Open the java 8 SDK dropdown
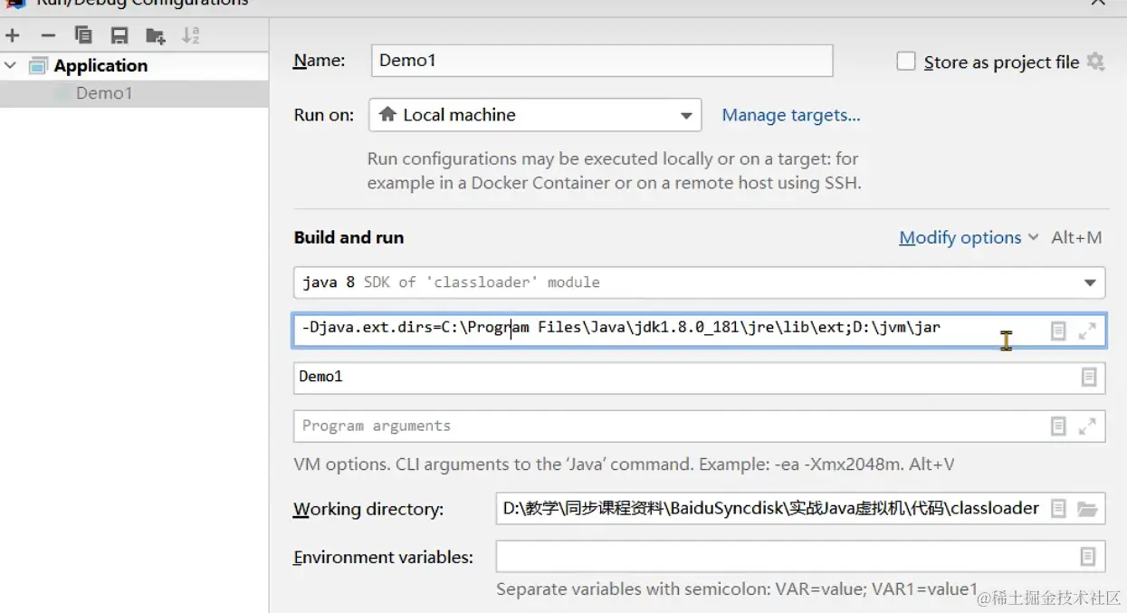 (1090, 283)
